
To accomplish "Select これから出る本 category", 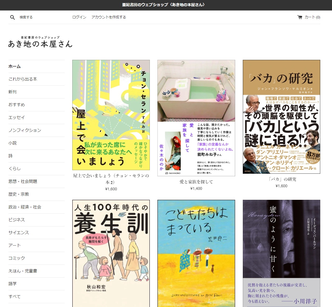I will pyautogui.click(x=23, y=79).
